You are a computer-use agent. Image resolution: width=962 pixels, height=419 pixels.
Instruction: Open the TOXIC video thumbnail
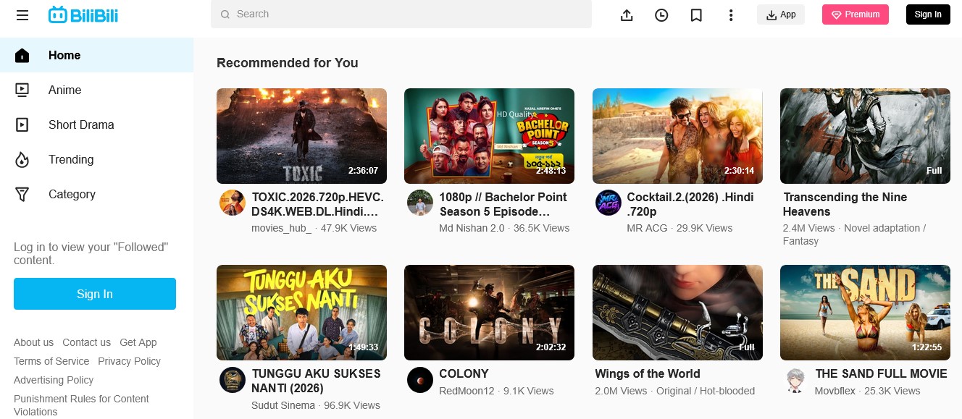pos(301,136)
